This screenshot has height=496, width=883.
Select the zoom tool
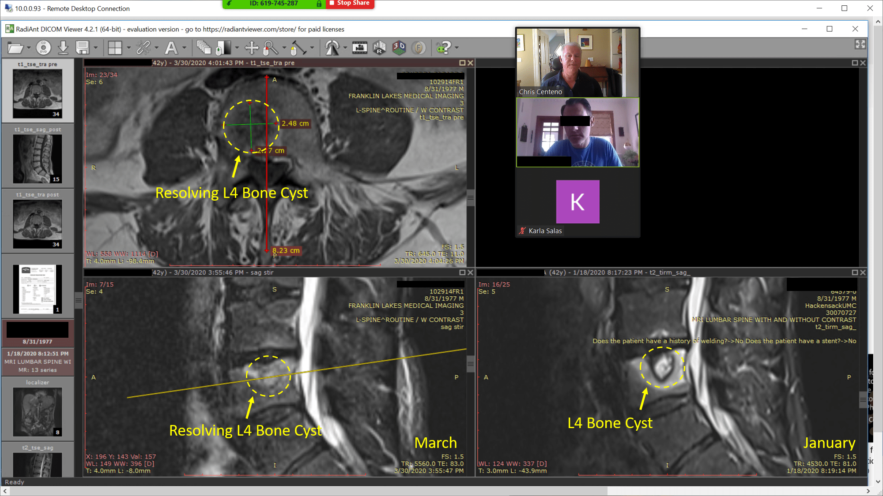(269, 48)
